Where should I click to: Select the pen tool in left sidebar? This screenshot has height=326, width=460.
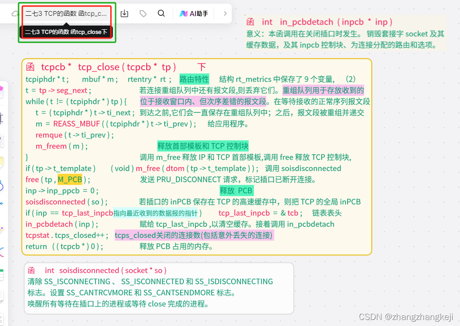pyautogui.click(x=1, y=230)
